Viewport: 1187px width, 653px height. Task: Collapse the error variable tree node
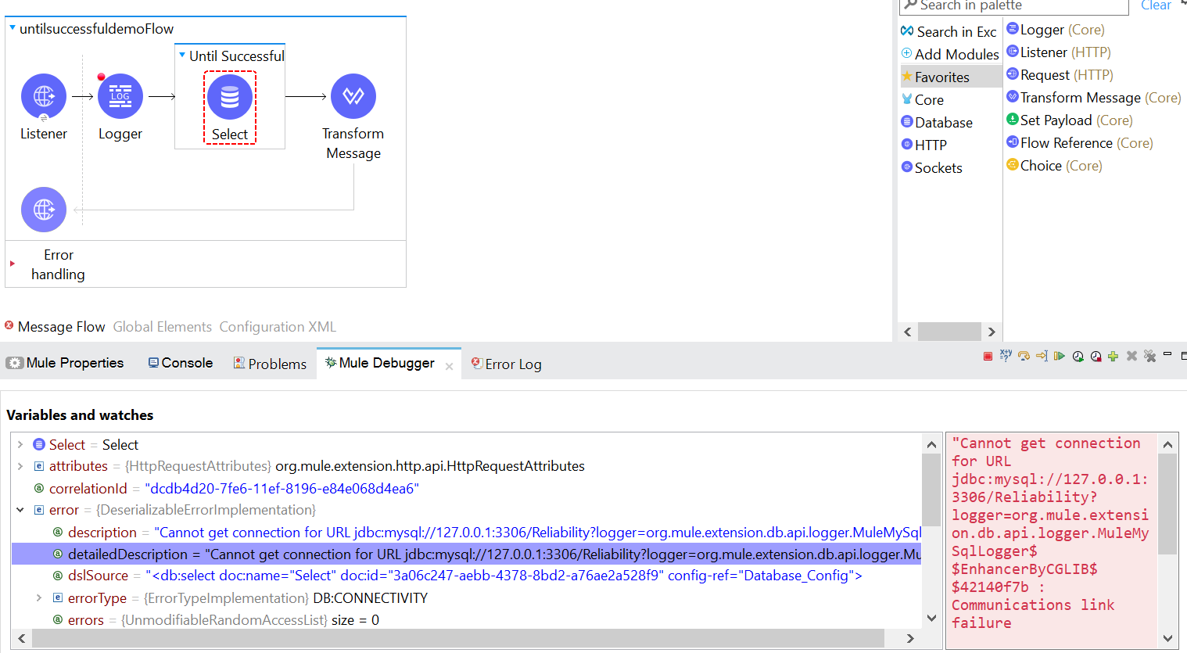coord(20,510)
